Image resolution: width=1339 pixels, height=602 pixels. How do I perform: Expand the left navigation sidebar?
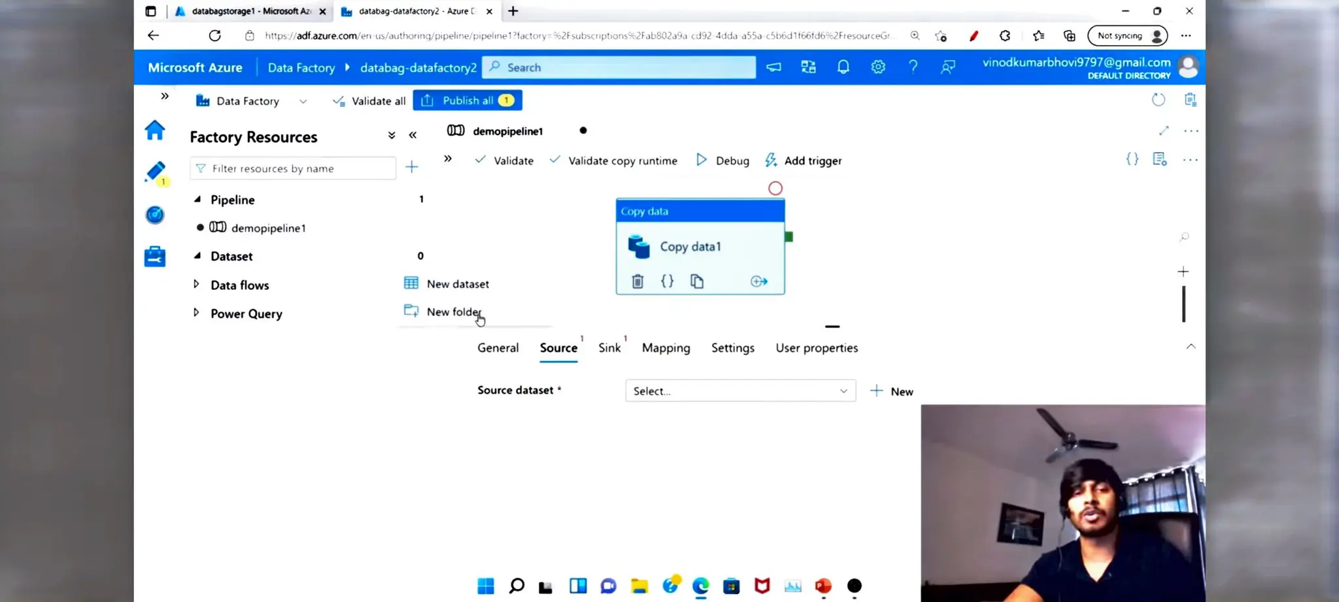click(165, 96)
